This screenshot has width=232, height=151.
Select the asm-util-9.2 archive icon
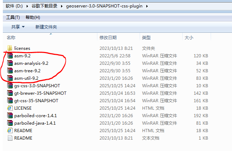(10, 78)
